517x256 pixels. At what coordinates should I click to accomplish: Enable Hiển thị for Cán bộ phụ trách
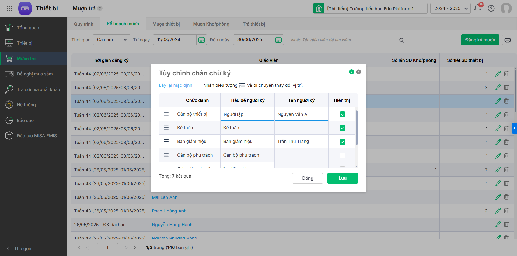(x=343, y=156)
